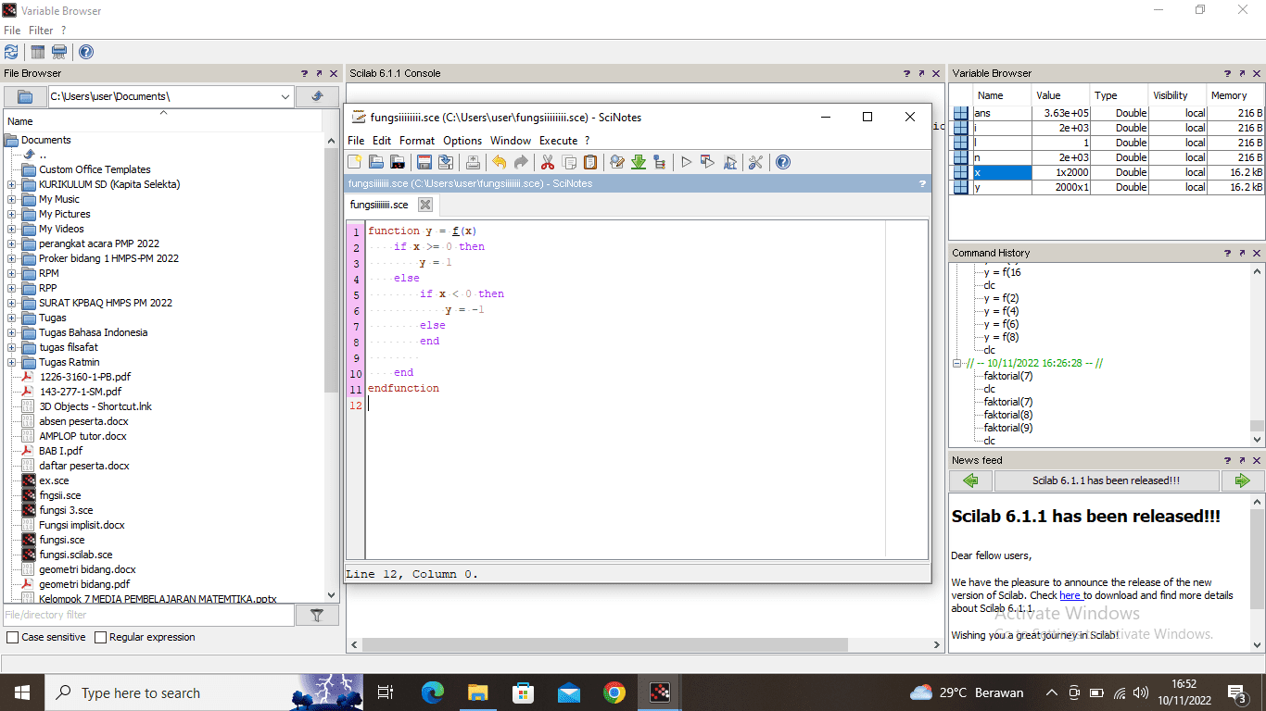Click the green down-arrow icon in SciNotes
The height and width of the screenshot is (711, 1266).
click(x=639, y=162)
